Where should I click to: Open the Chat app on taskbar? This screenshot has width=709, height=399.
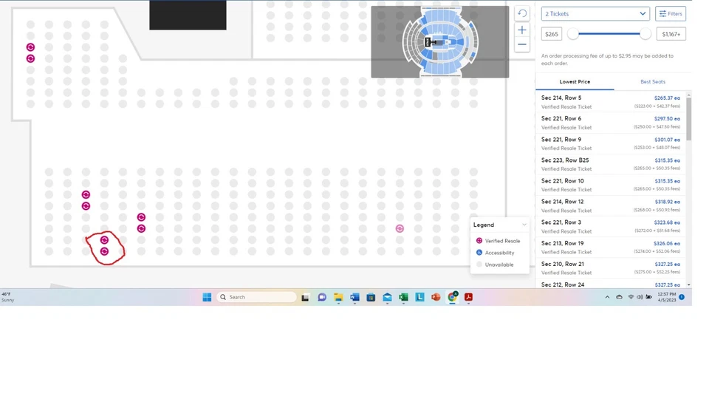click(x=322, y=297)
